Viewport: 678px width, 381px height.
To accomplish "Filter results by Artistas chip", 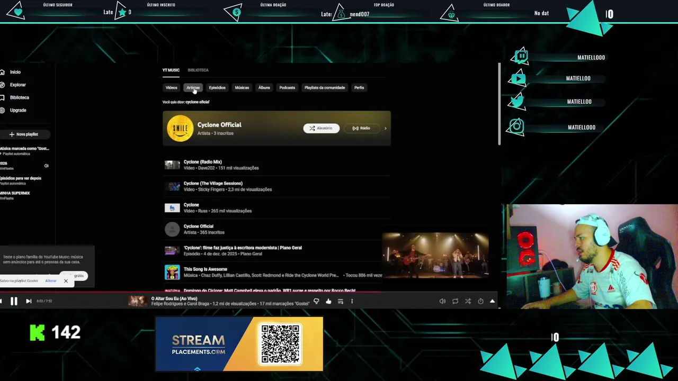I will point(193,88).
